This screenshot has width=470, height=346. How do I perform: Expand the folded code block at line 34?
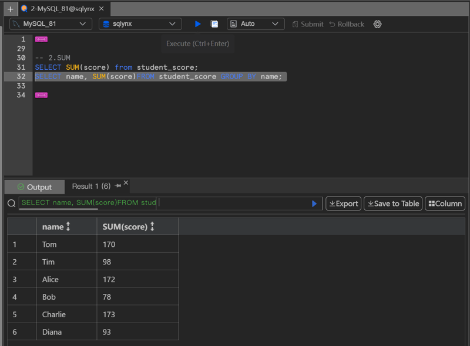click(x=41, y=95)
